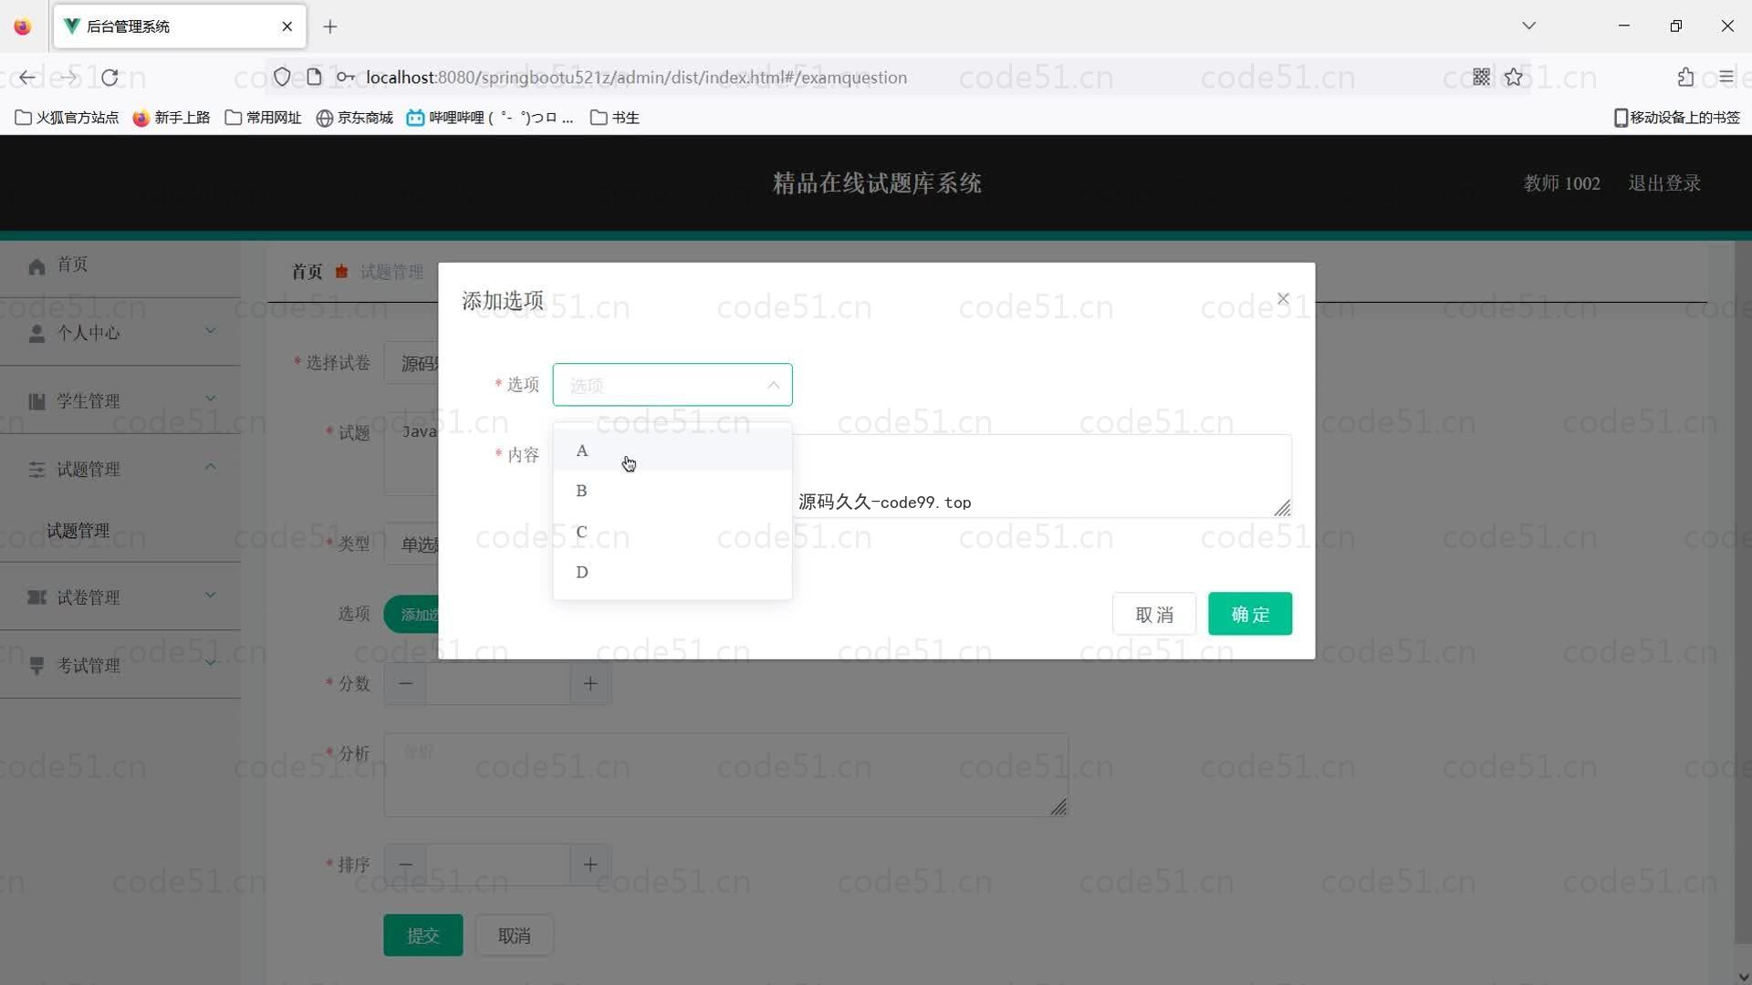Open the Firefox extensions icon
The image size is (1752, 985).
pos(1684,78)
